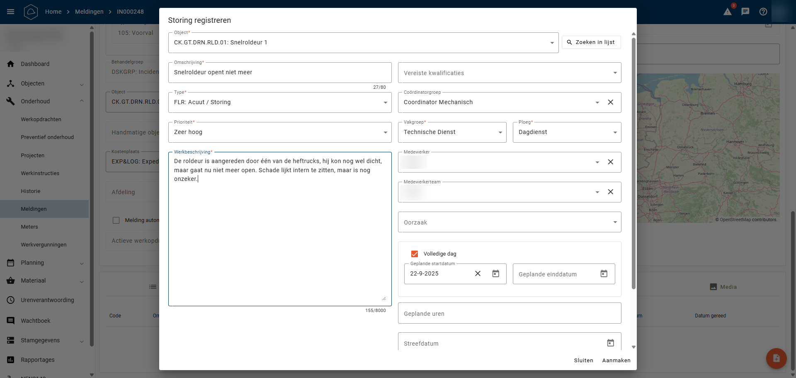Uncheck the Volledige dag checkbox

click(415, 254)
